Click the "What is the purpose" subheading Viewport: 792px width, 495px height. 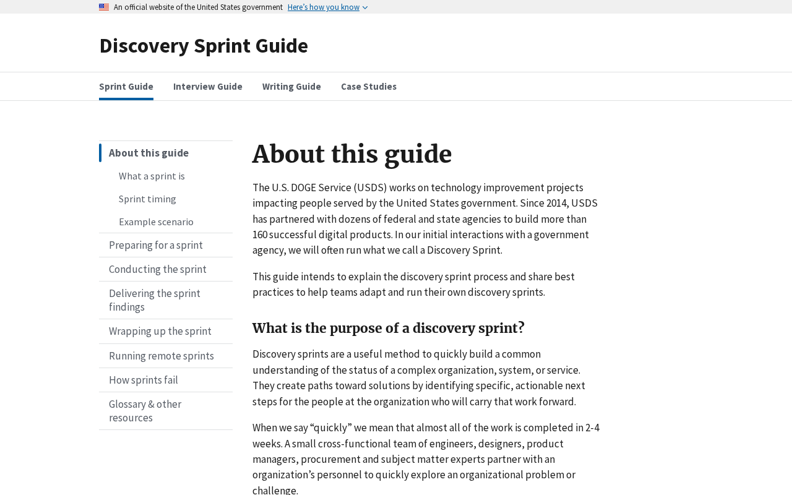[x=389, y=328]
